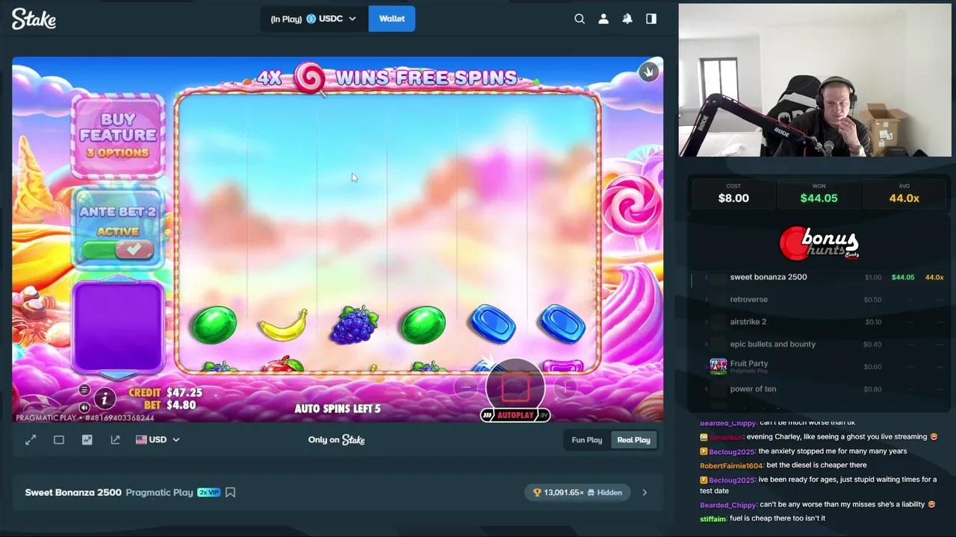Open account notifications bell

click(627, 19)
